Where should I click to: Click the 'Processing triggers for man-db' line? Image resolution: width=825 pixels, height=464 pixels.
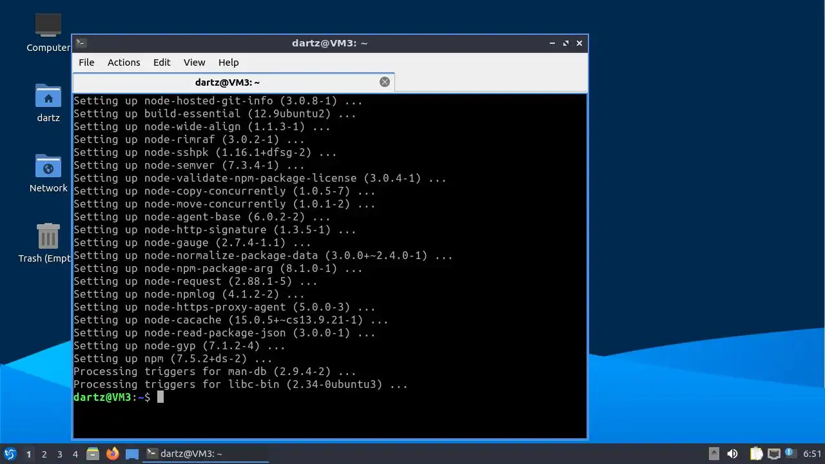215,371
